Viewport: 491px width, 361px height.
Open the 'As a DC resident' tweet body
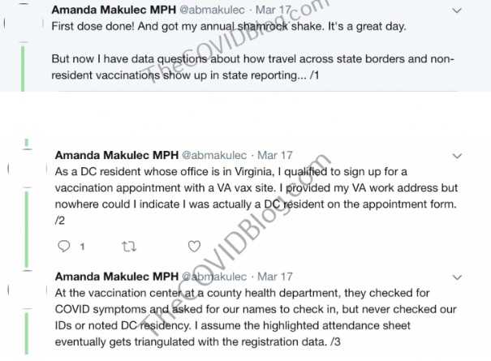point(256,196)
